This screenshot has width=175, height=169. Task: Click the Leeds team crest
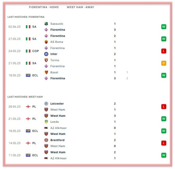pyautogui.click(x=46, y=122)
